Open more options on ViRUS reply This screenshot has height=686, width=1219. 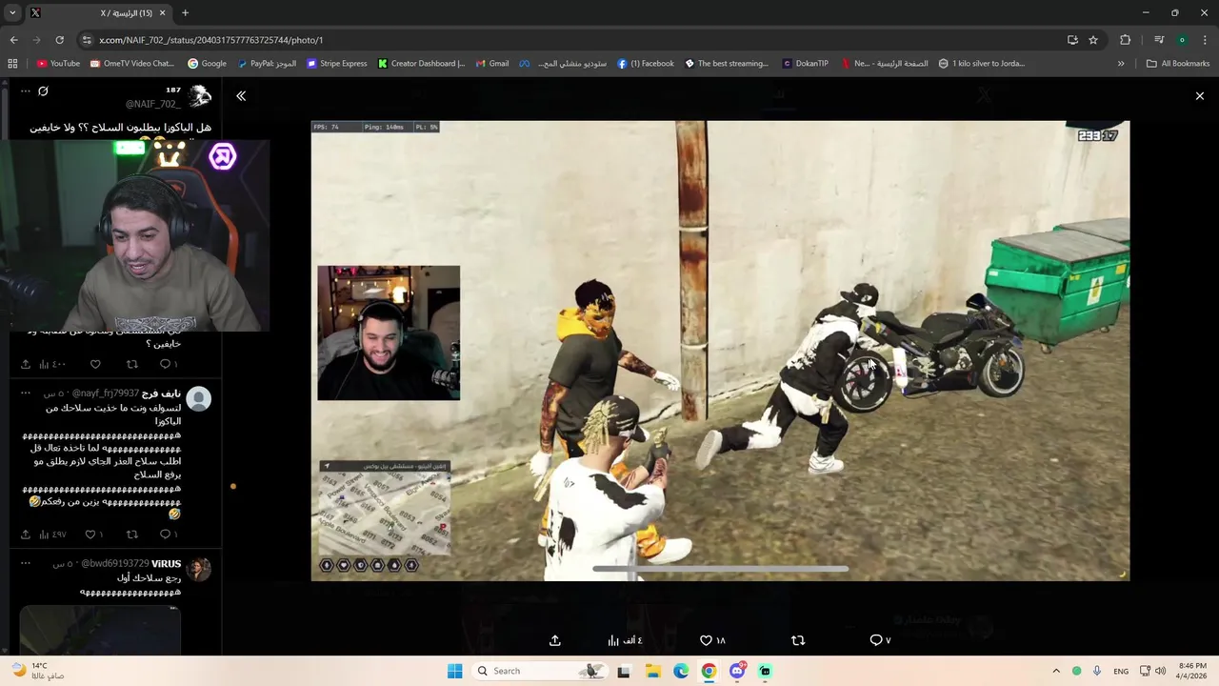tap(26, 563)
